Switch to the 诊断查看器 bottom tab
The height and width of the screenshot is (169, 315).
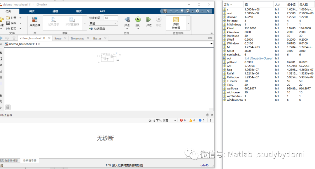click(30, 160)
